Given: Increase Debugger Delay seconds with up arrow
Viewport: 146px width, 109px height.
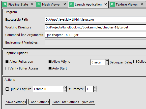Looking at the screenshot, I should pos(107,61).
